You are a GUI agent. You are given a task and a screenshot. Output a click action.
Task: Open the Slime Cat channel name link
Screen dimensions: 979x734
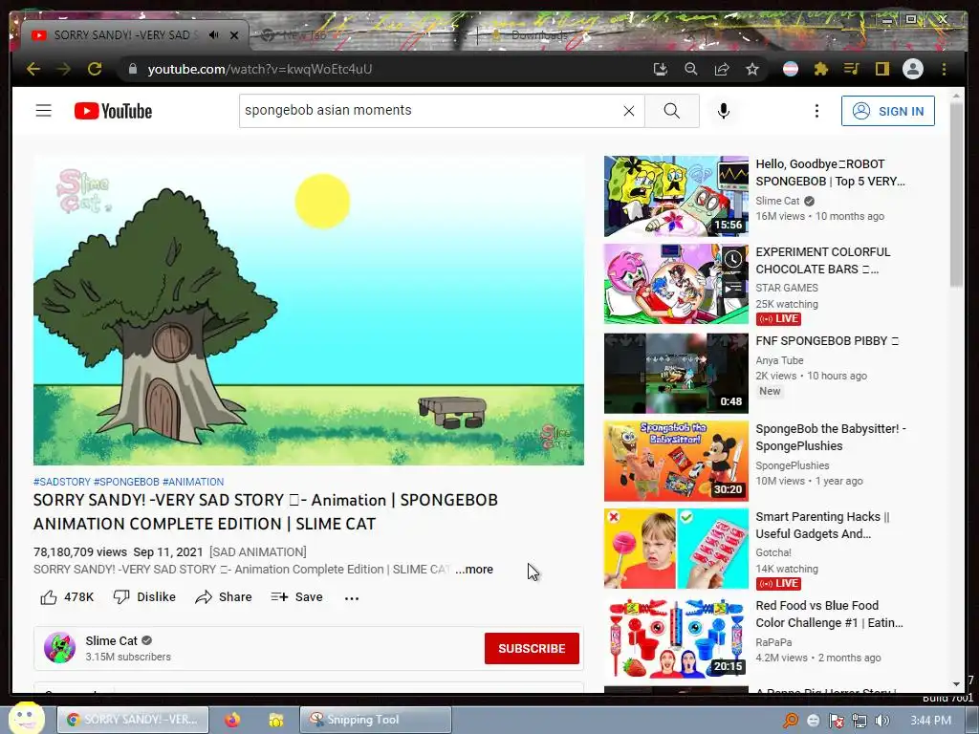click(x=111, y=640)
